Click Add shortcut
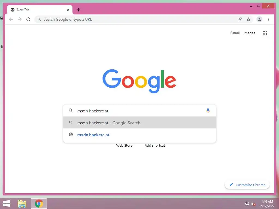The height and width of the screenshot is (209, 279). tap(155, 145)
